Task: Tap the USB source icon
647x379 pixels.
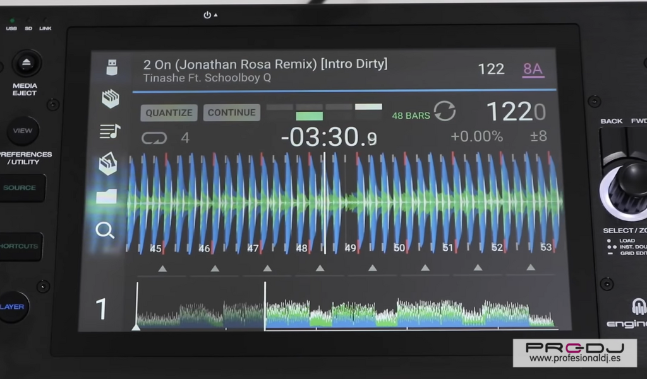Action: [112, 67]
